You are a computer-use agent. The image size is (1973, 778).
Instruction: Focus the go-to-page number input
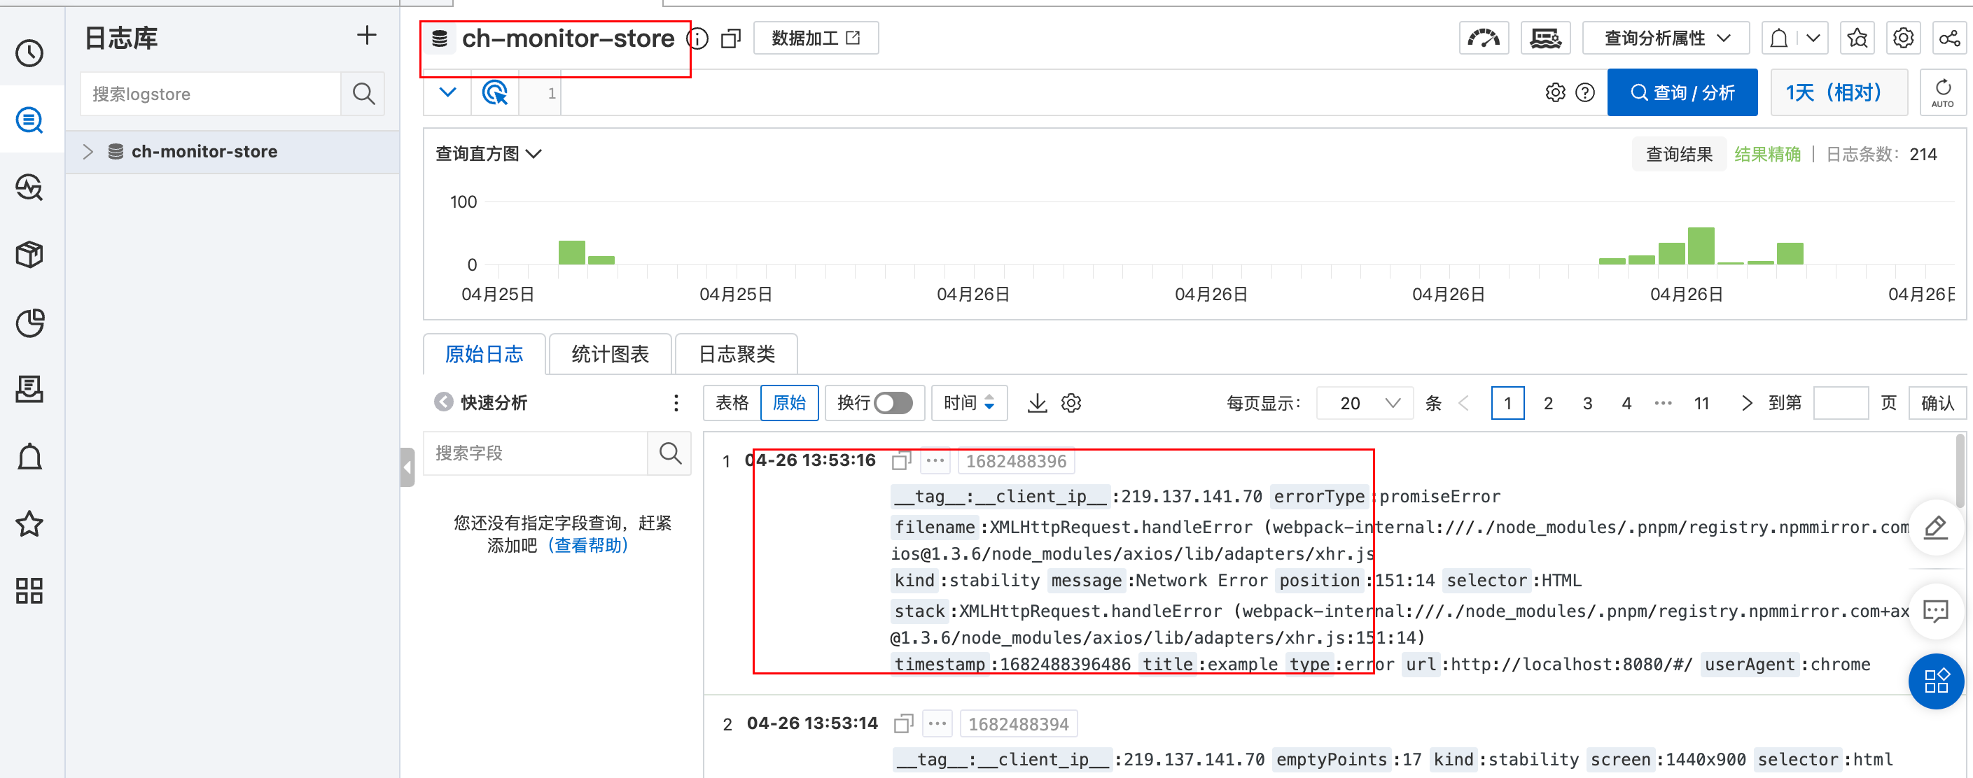tap(1841, 403)
